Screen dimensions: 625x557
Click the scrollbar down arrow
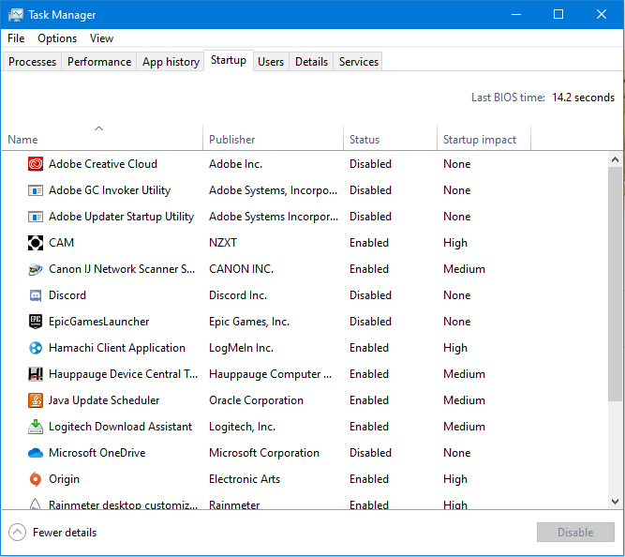coord(616,502)
